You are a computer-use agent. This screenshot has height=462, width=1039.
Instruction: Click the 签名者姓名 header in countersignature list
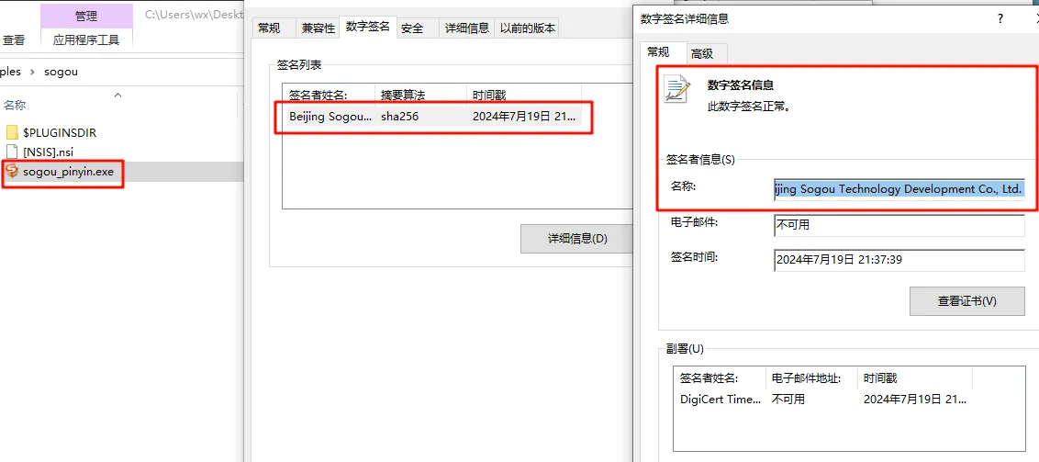pyautogui.click(x=721, y=378)
